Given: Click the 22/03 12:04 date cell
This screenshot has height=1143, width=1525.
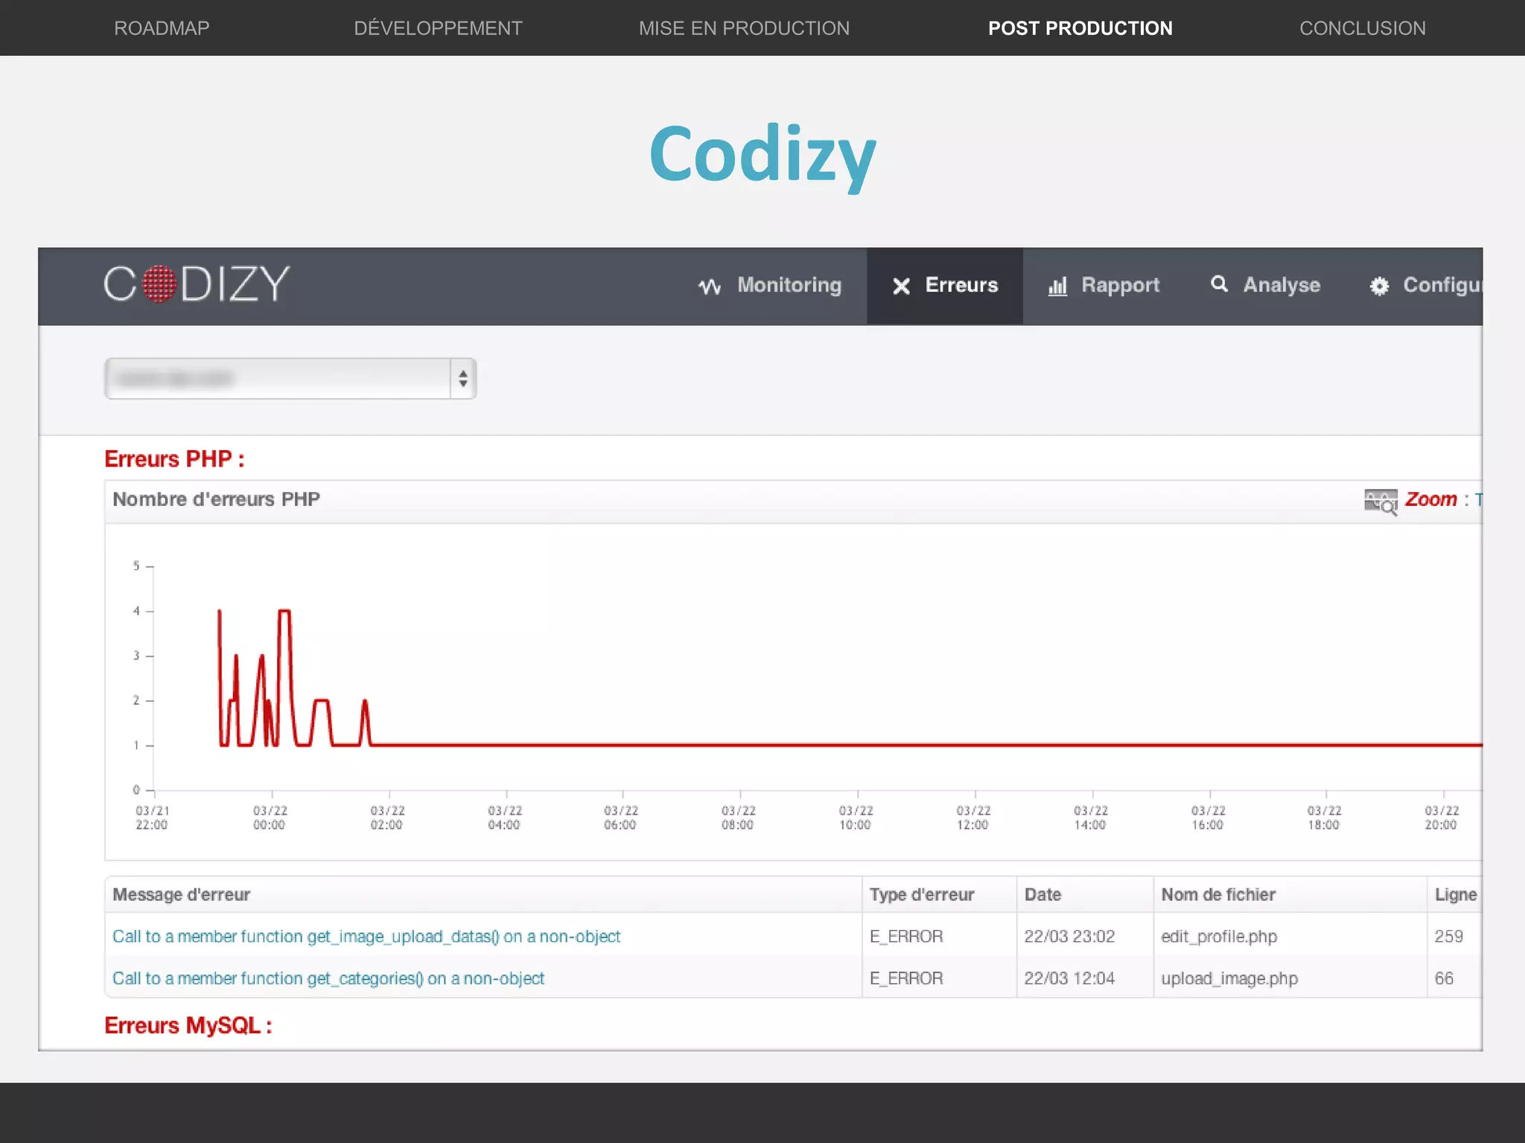Looking at the screenshot, I should (1069, 979).
